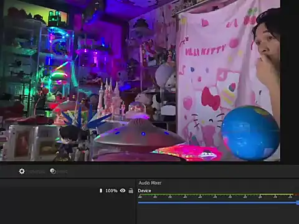This screenshot has width=299, height=224.
Task: Open the Filters icon beside Properties
Action: point(53,171)
